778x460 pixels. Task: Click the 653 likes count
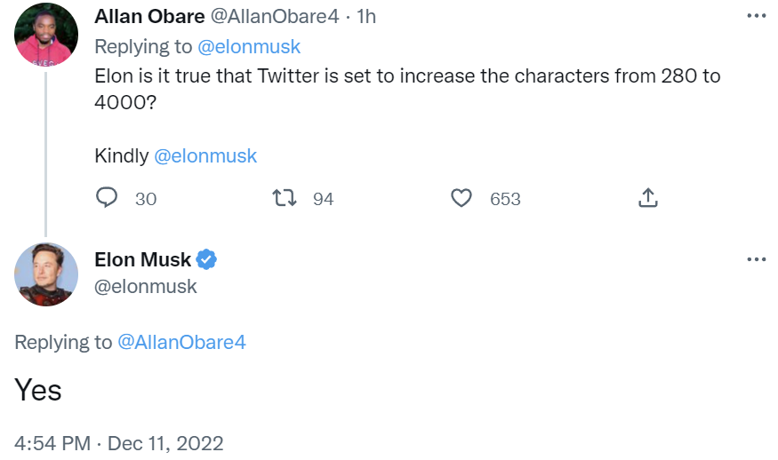click(x=505, y=199)
